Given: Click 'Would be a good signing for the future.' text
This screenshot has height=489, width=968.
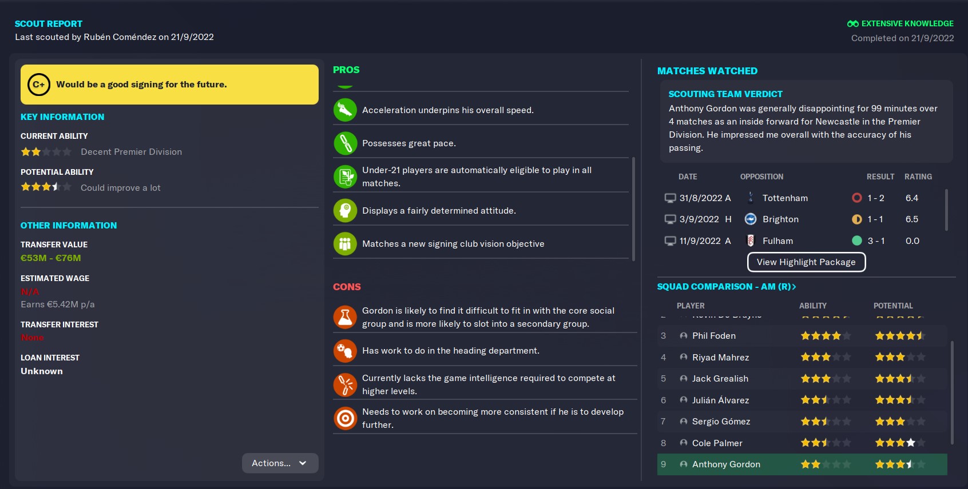Looking at the screenshot, I should pyautogui.click(x=141, y=85).
